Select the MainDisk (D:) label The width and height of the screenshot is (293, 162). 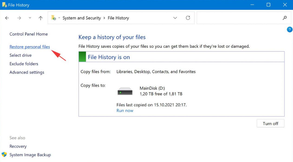click(152, 88)
